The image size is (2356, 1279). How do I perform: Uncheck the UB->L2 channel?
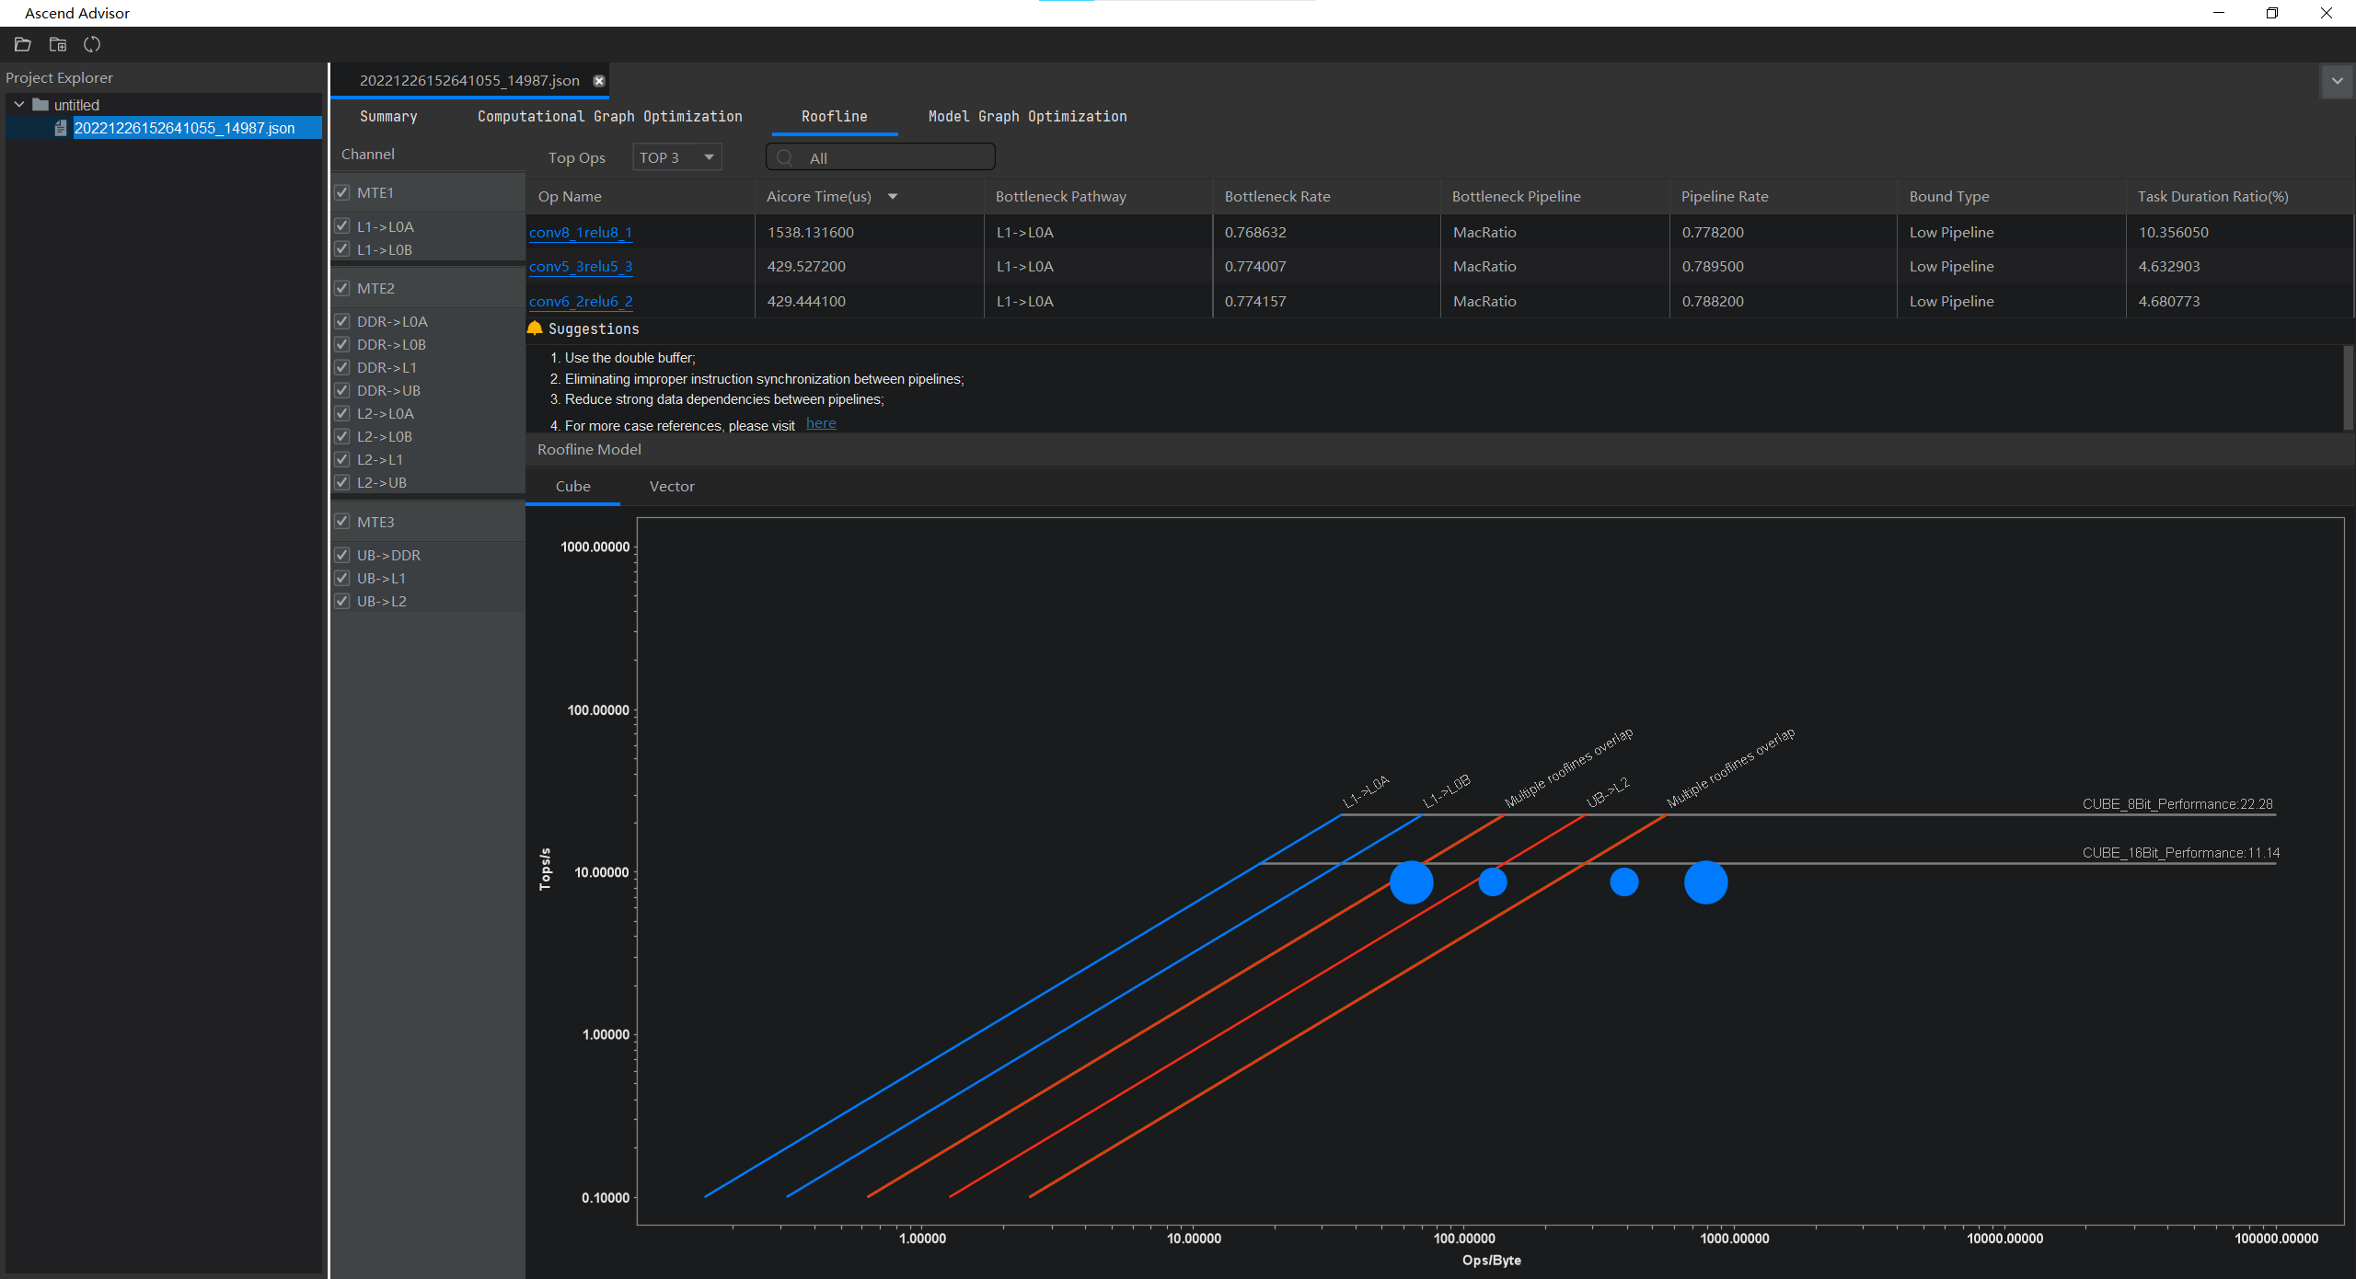click(x=342, y=601)
